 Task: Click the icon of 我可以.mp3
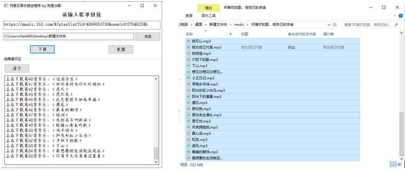(188, 41)
